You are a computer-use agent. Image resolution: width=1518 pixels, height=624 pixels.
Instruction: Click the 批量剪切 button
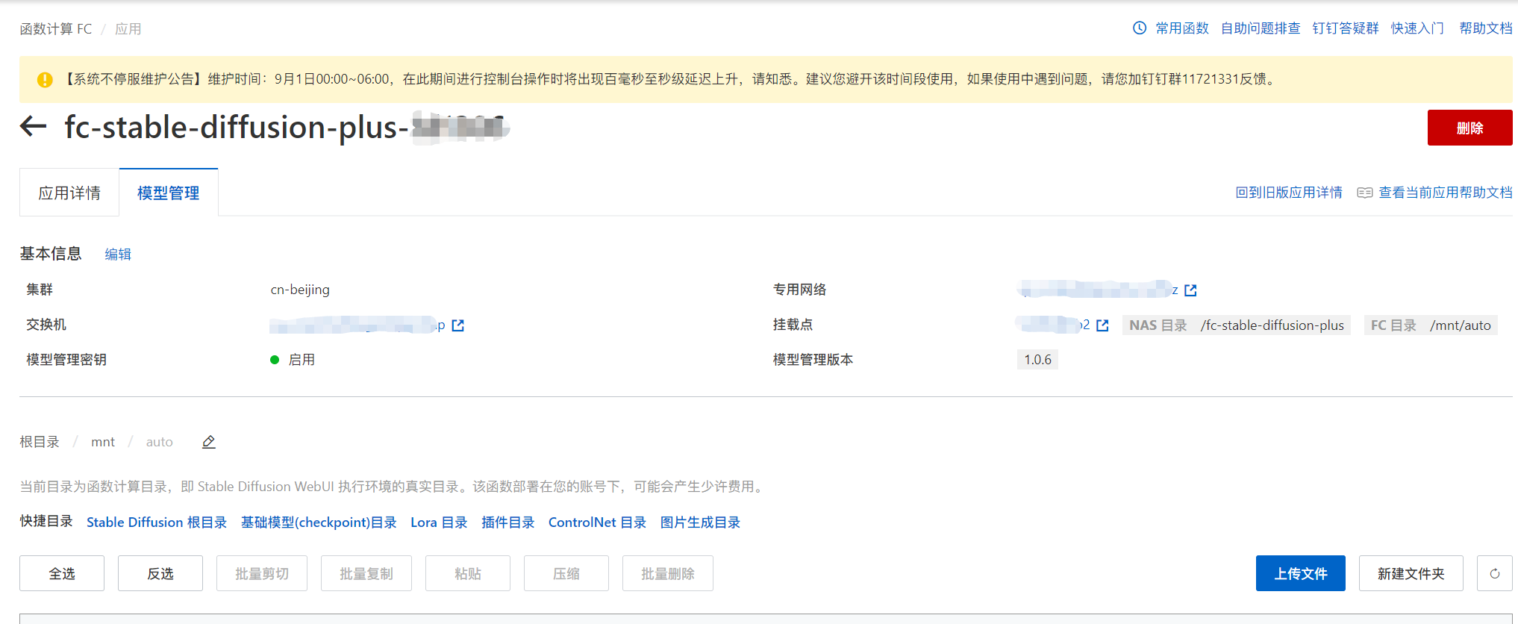click(x=262, y=573)
